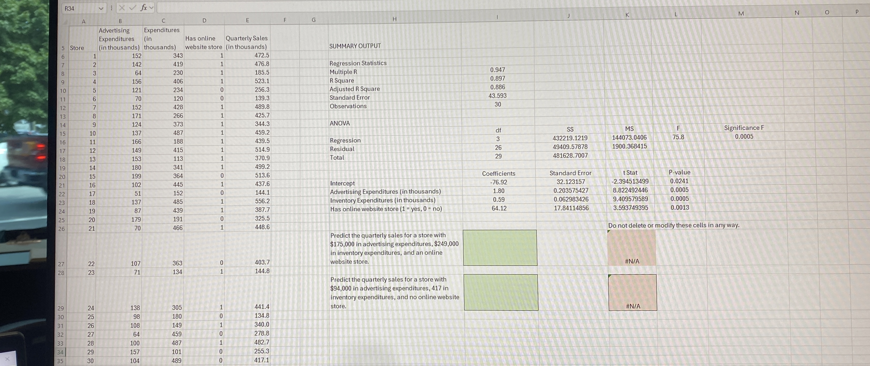Click the three-dot name box resize handle
Viewport: 870px width, 366px height.
(x=111, y=8)
